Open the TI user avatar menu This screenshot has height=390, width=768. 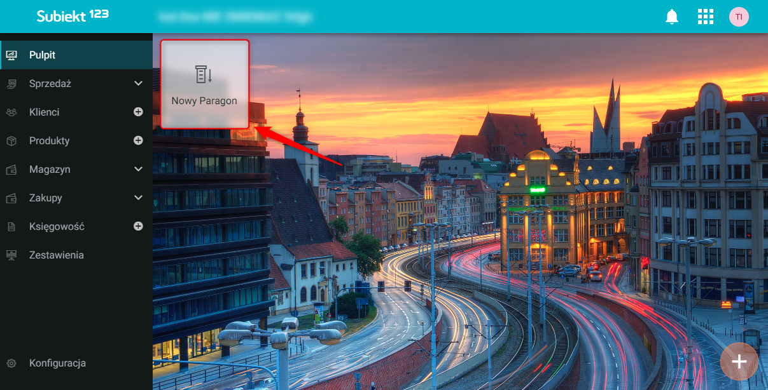tap(739, 17)
